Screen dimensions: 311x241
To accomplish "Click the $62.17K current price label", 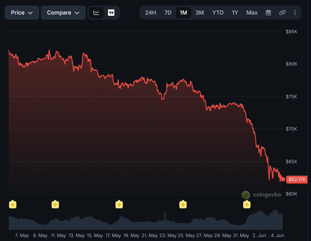I will click(x=297, y=179).
